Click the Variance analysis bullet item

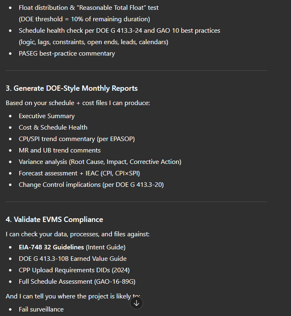click(x=100, y=162)
